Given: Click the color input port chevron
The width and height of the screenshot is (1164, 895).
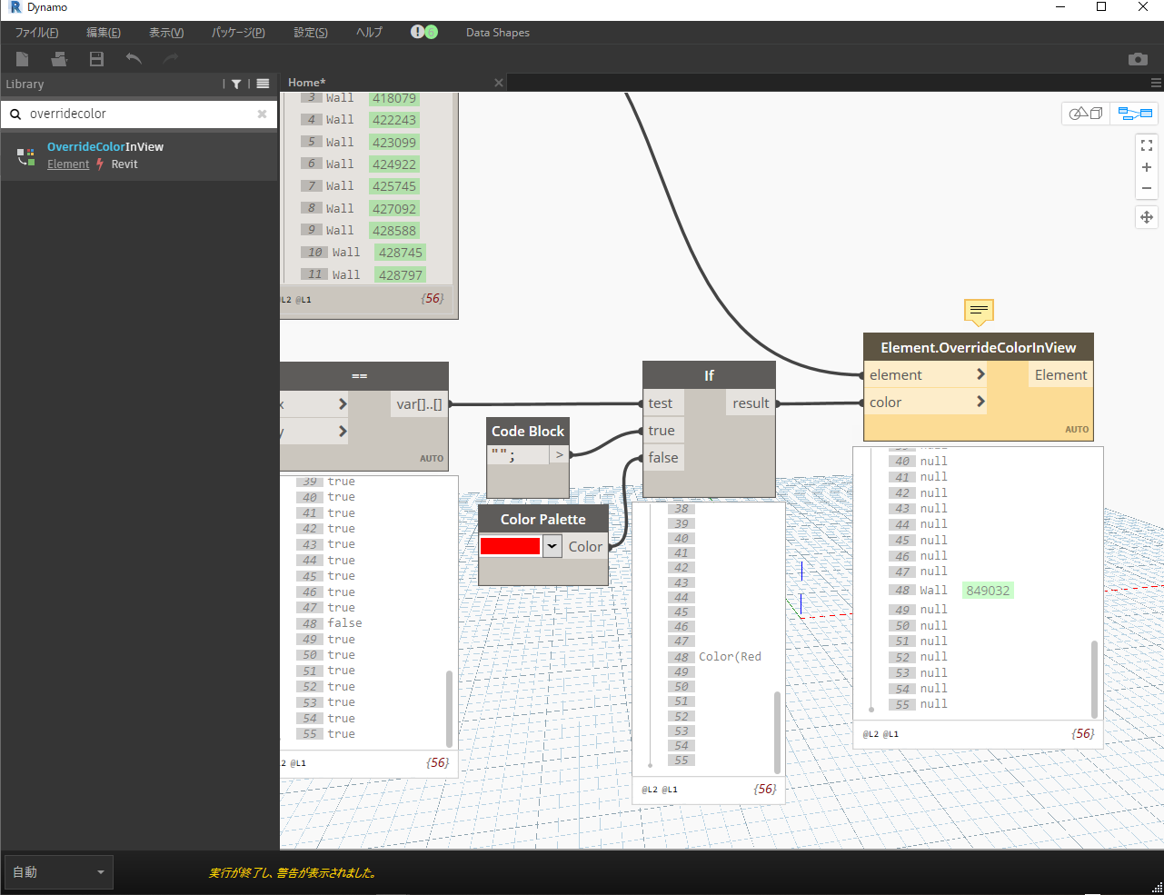Looking at the screenshot, I should pyautogui.click(x=980, y=402).
